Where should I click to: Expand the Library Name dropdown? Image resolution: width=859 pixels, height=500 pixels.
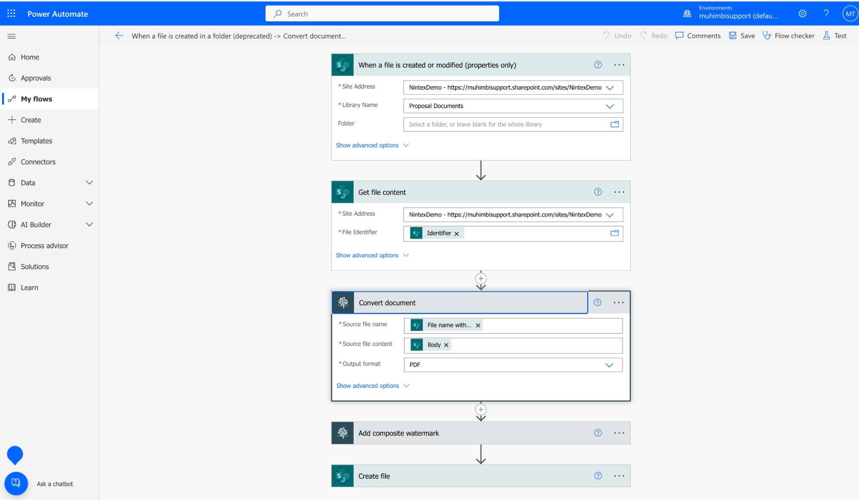click(609, 106)
